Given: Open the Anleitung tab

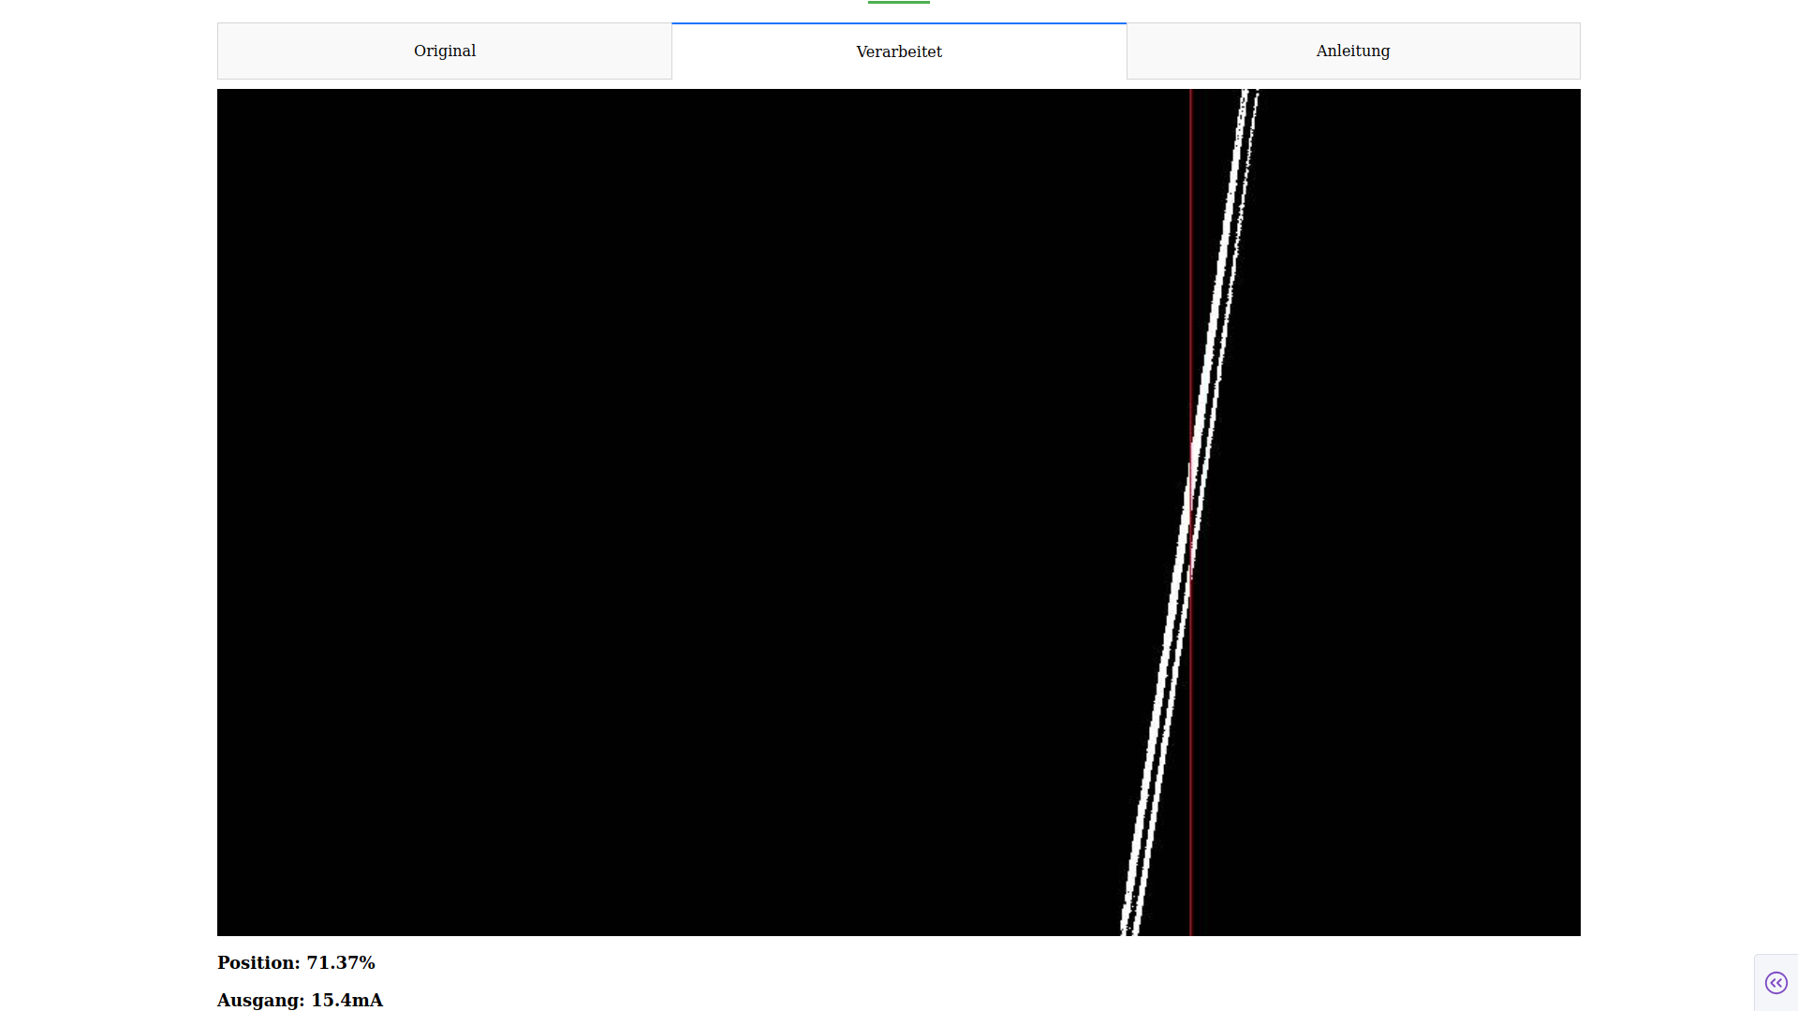Looking at the screenshot, I should (1352, 51).
